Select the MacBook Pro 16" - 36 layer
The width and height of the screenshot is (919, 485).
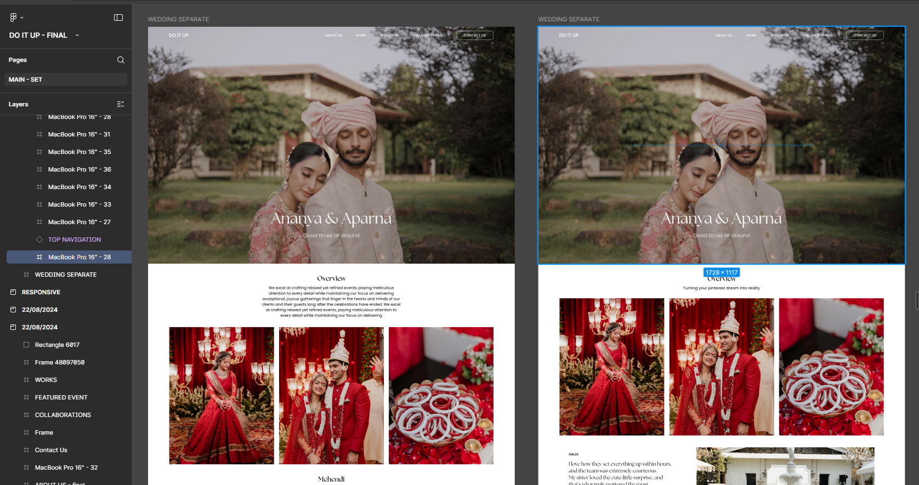pyautogui.click(x=80, y=169)
